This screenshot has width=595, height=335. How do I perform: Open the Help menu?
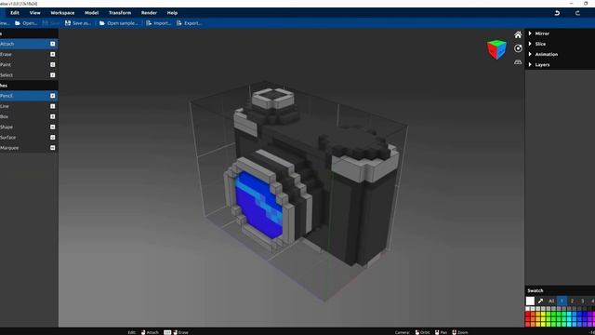[172, 13]
